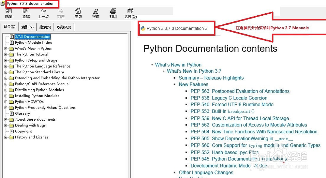Switch to the 索引 (Index) tab
Screen dimensions: 326x178
click(x=27, y=27)
